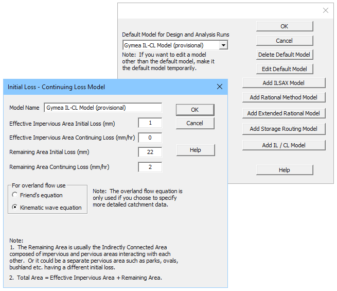Click the 'For overland flow use' group label
The width and height of the screenshot is (337, 291).
click(x=39, y=185)
